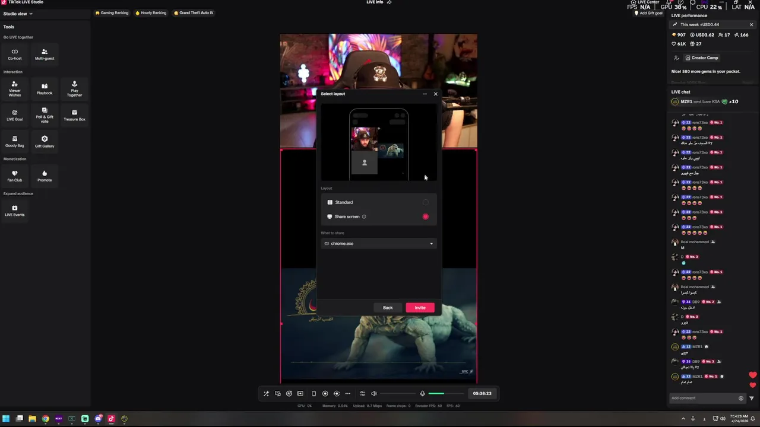Click Add Gift goal
Image resolution: width=760 pixels, height=427 pixels.
pyautogui.click(x=649, y=13)
